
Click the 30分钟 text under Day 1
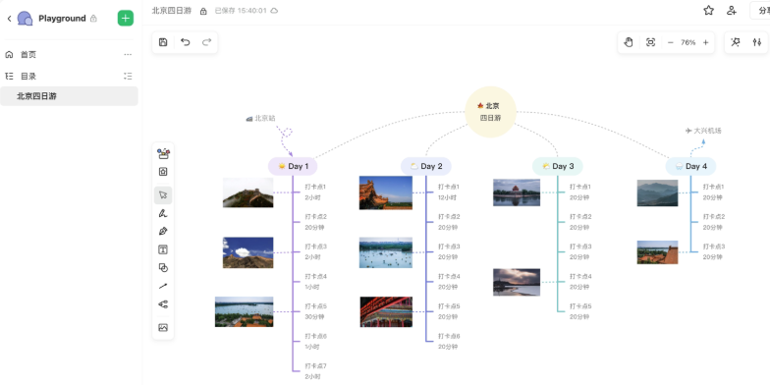click(x=314, y=317)
